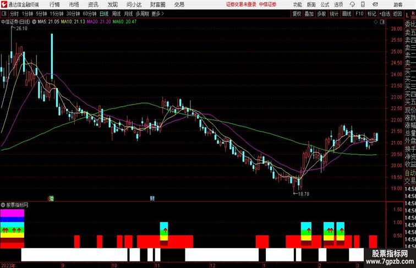The height and width of the screenshot is (268, 416).
Task: Open the 行情 menu
Action: (x=54, y=4)
